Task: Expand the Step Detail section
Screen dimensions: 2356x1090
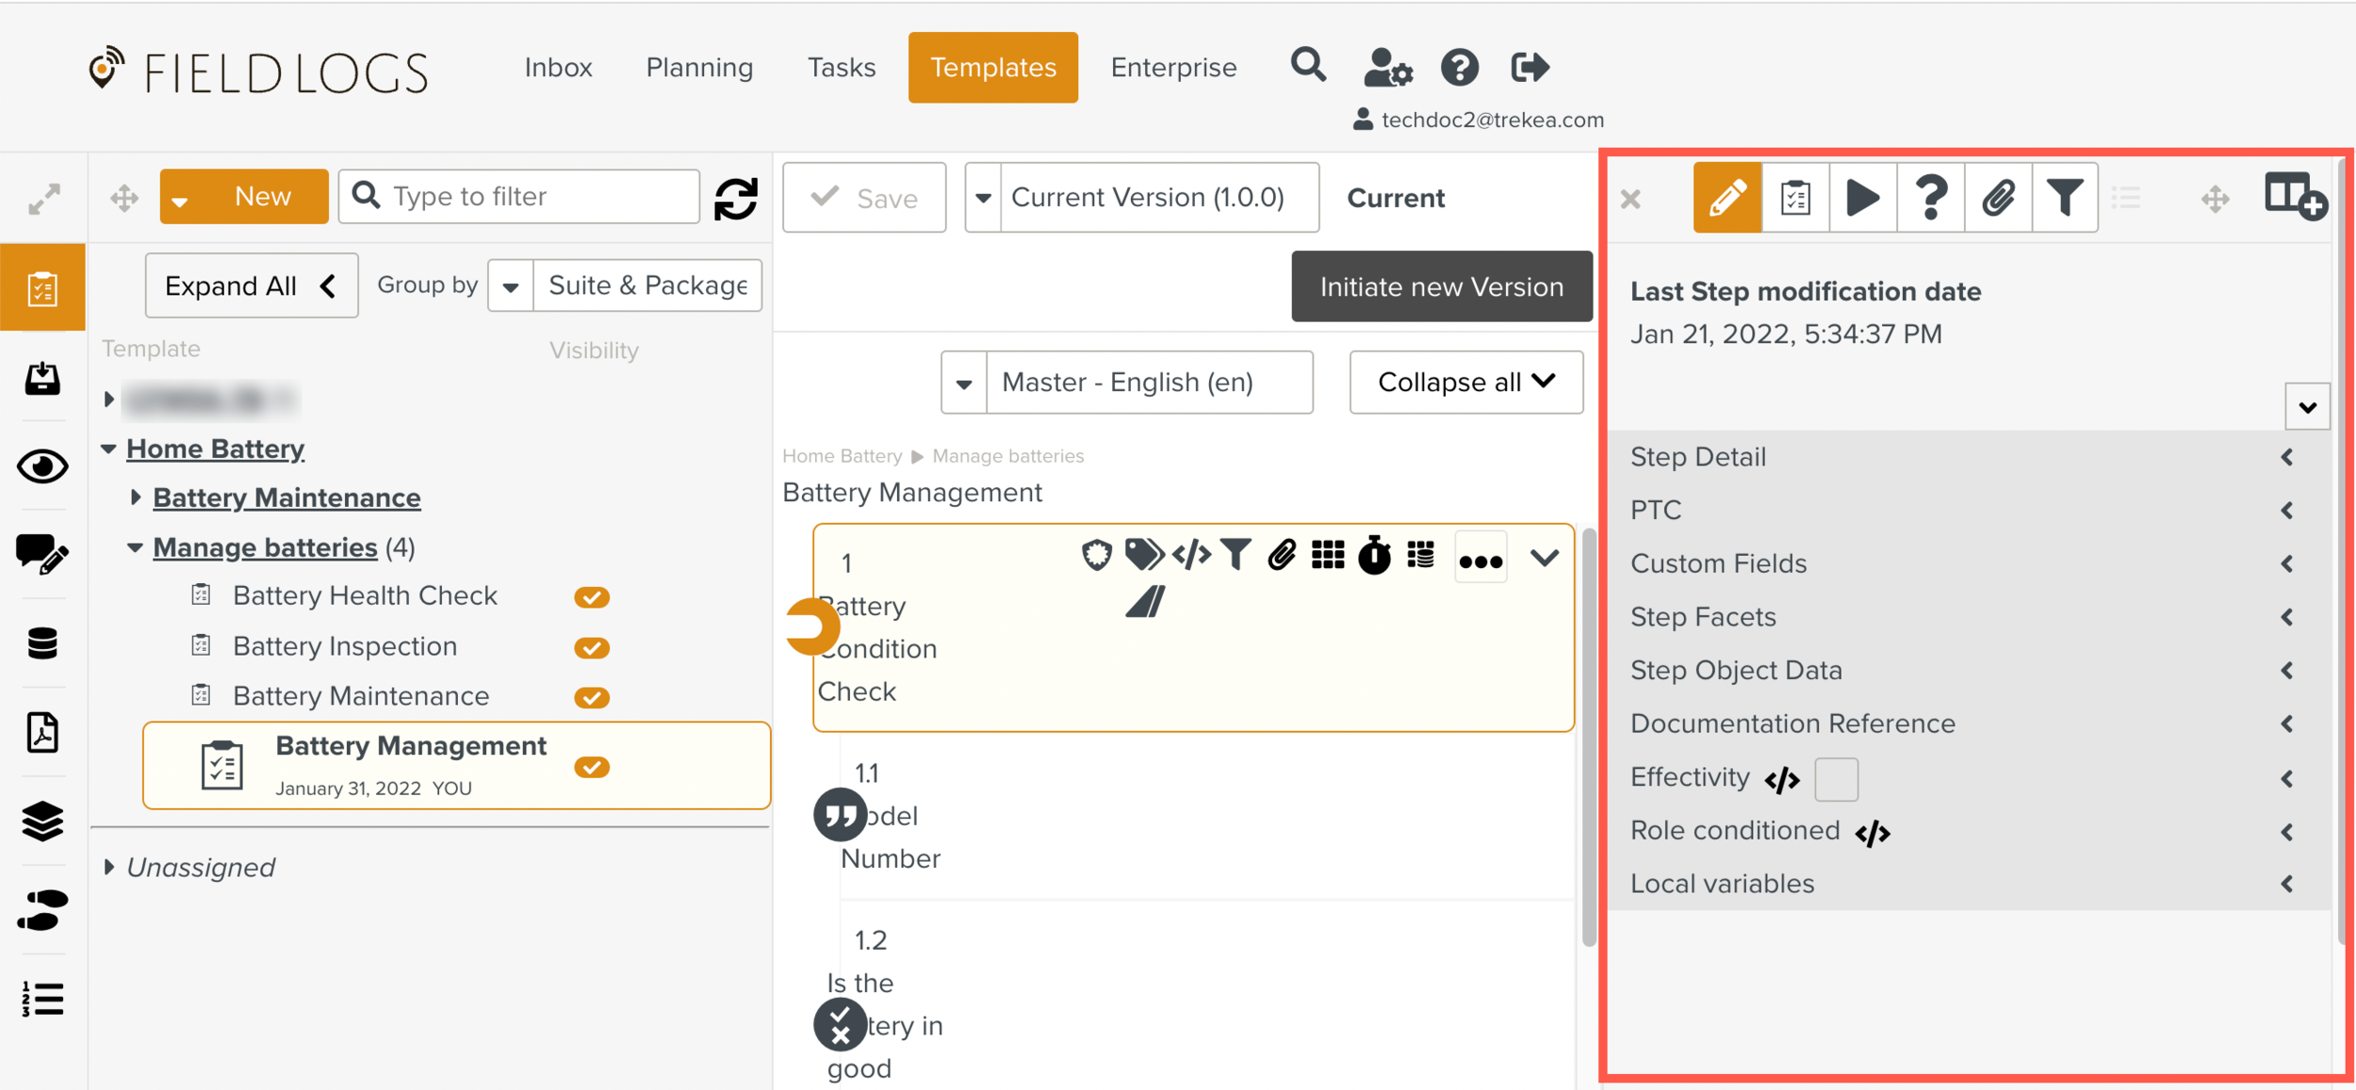Action: [2287, 457]
